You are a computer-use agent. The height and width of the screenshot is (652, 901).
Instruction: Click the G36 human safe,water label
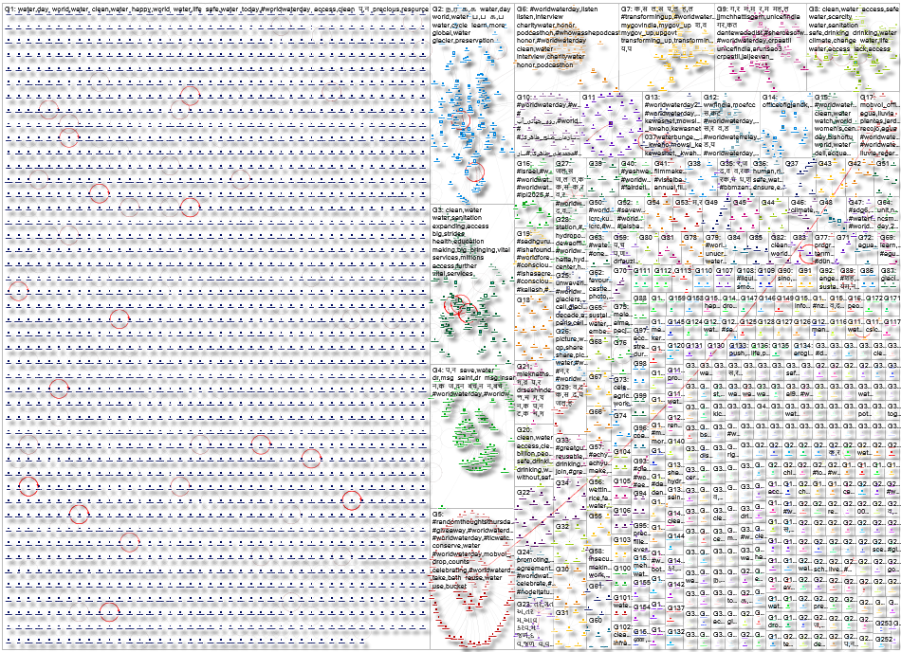(769, 175)
